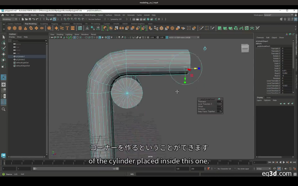Toggle Keep Faces Together setting
Viewport: 298px width, 186px height.
(220, 111)
